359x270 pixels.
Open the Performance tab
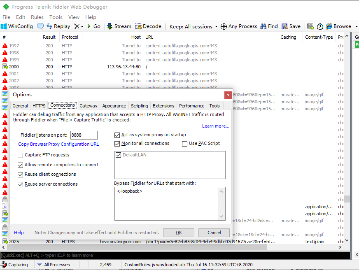[191, 106]
